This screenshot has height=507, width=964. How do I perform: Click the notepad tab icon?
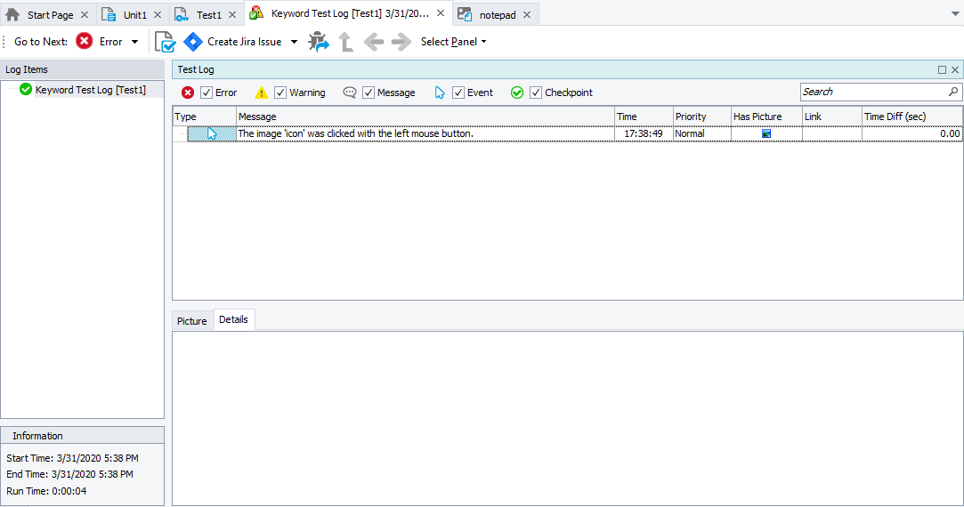[x=465, y=14]
